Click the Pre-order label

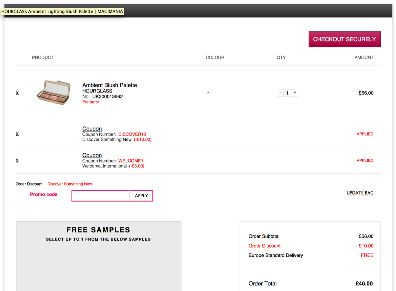(x=91, y=102)
